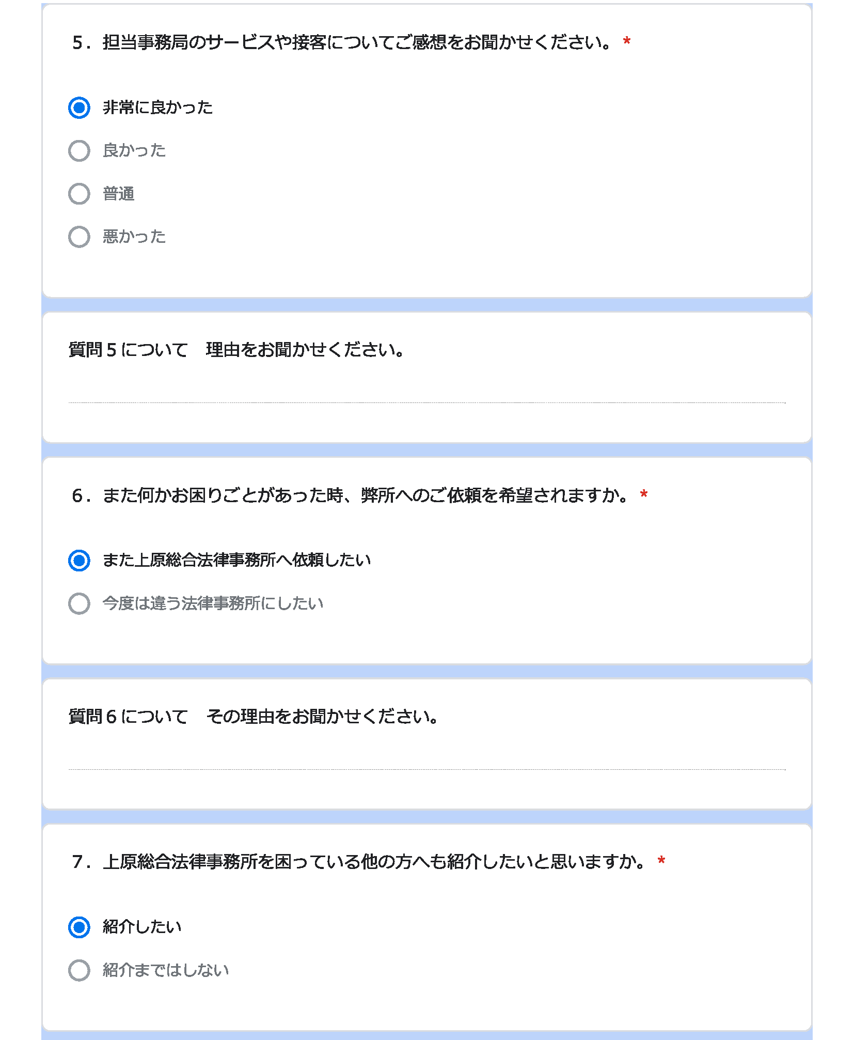Click the 良かった label text

click(134, 150)
